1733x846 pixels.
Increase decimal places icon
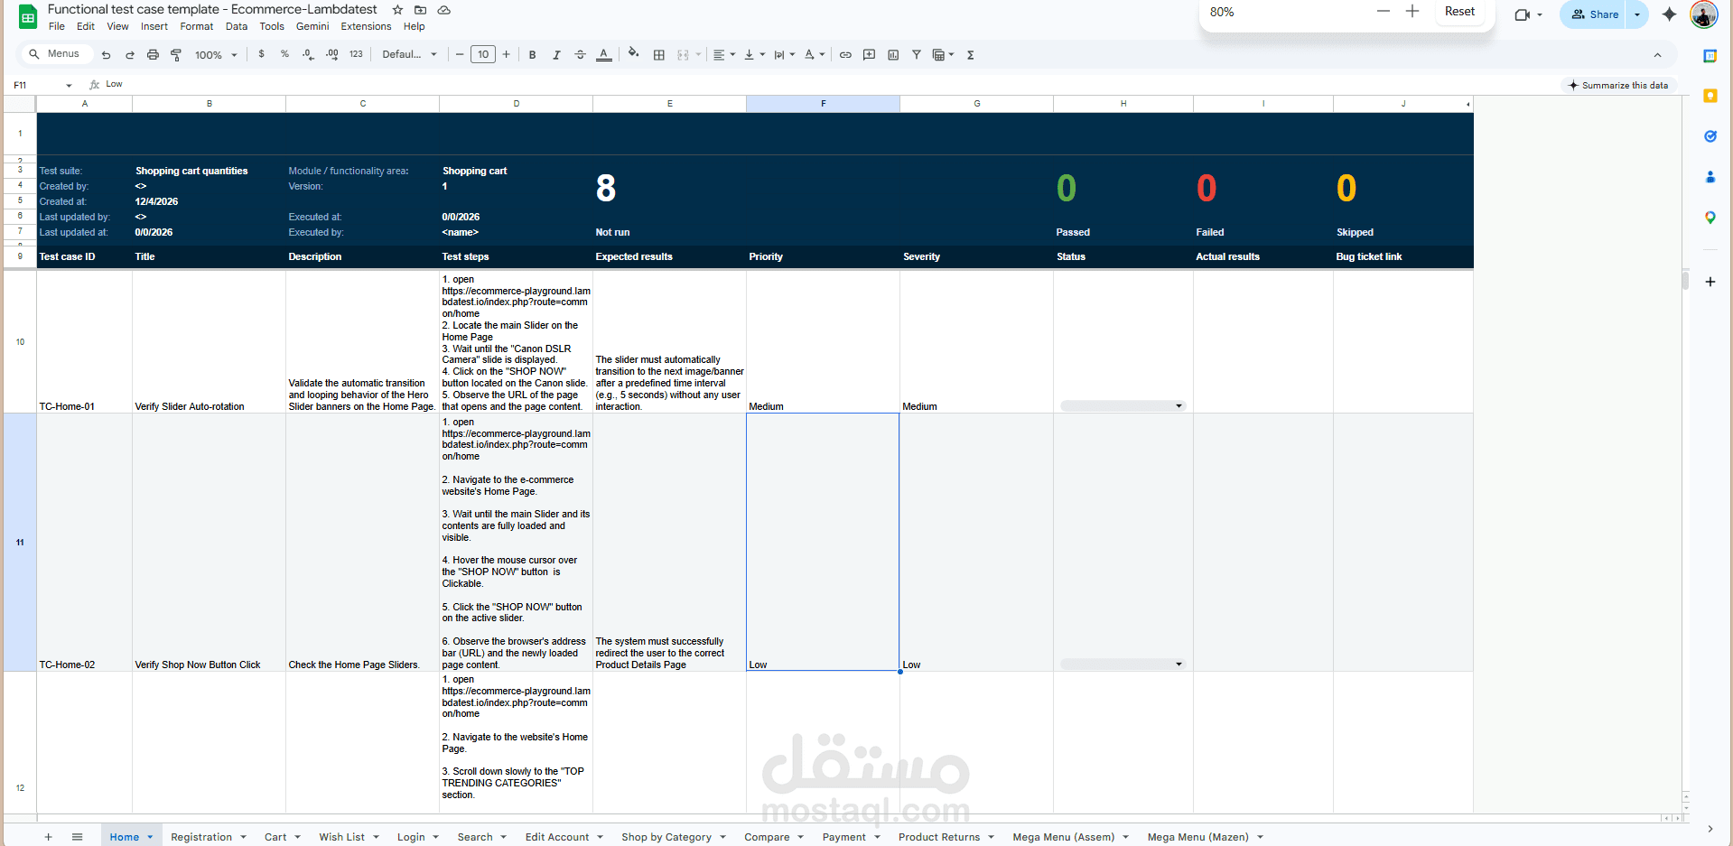click(332, 54)
